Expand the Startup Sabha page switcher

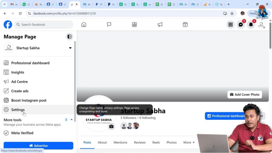pos(70,48)
